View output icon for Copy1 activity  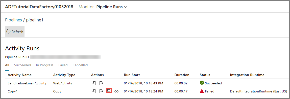(x=101, y=91)
